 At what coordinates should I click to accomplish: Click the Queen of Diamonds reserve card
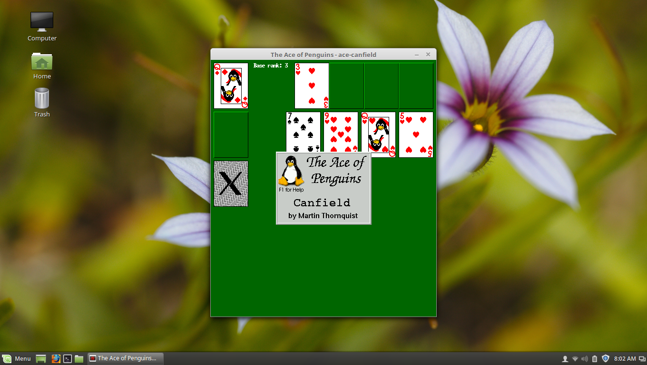(231, 86)
